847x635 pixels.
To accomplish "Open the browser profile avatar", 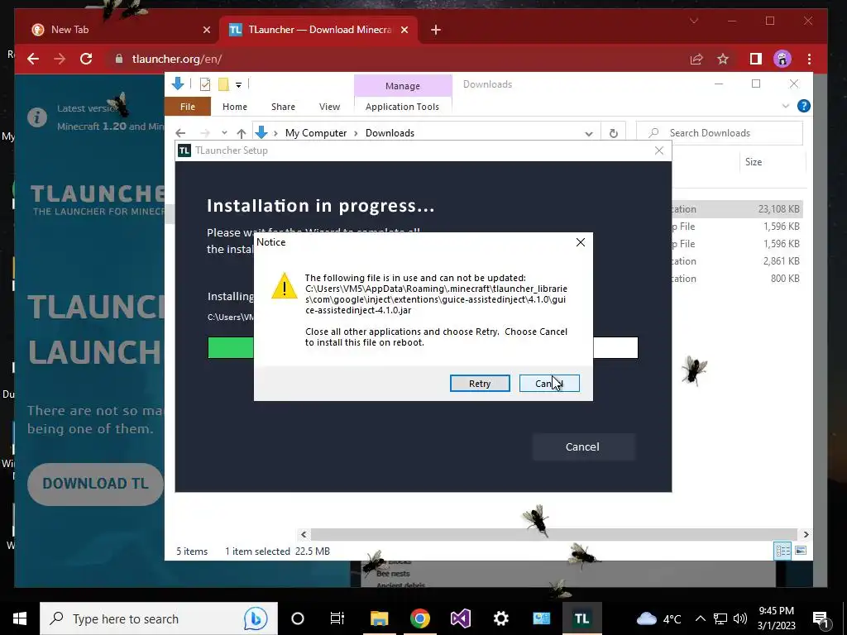I will click(782, 59).
